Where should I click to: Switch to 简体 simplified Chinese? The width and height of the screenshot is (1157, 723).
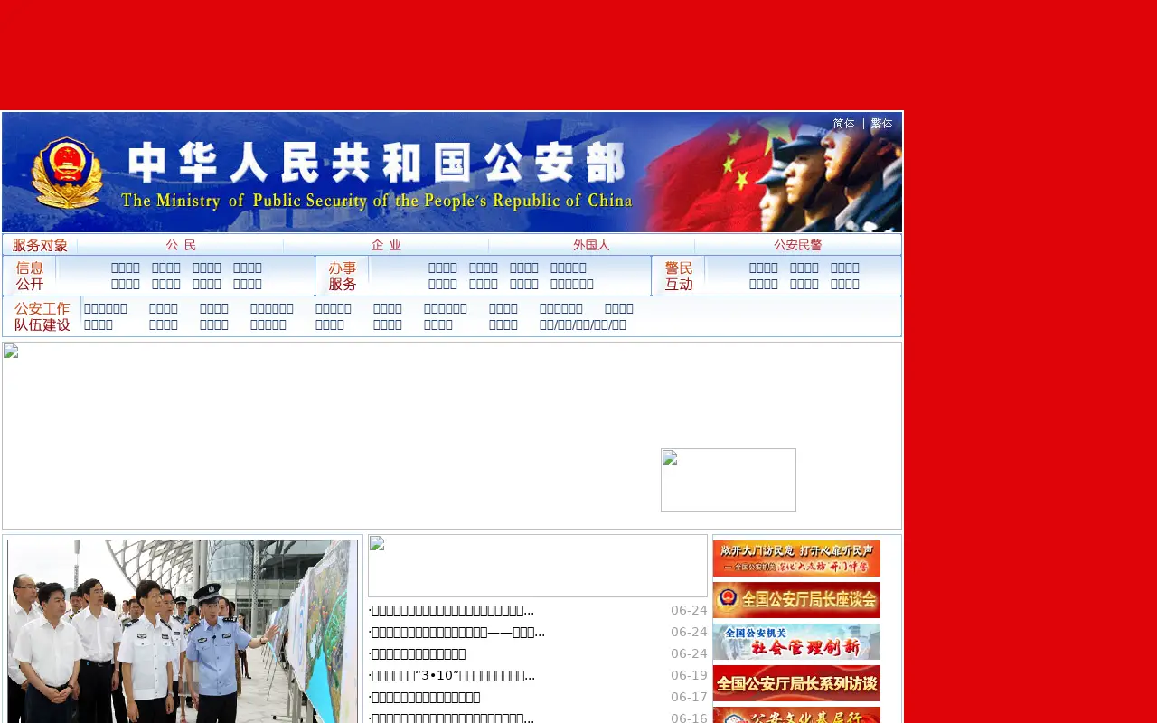[843, 124]
